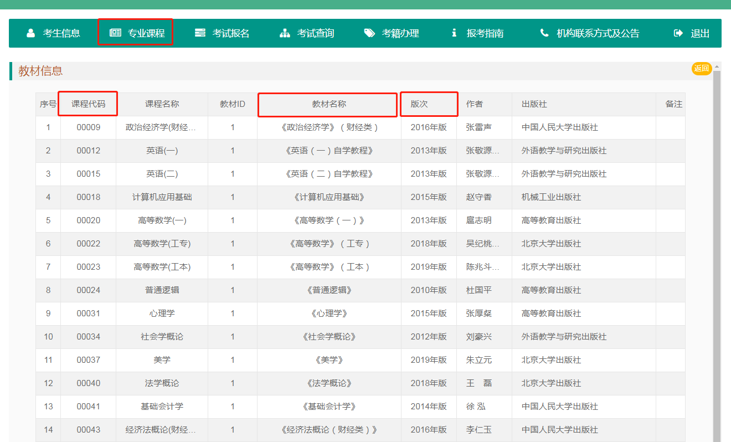The height and width of the screenshot is (442, 731).
Task: Click author 张雷声
Action: pos(479,127)
